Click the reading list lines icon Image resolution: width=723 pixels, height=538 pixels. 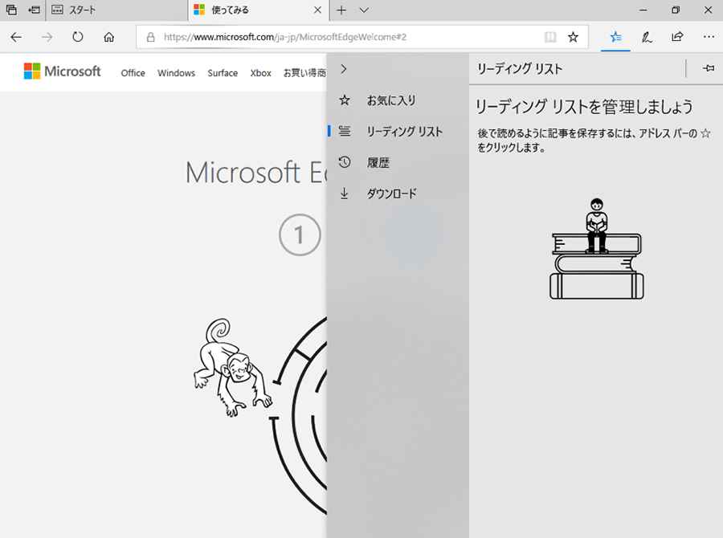coord(345,132)
